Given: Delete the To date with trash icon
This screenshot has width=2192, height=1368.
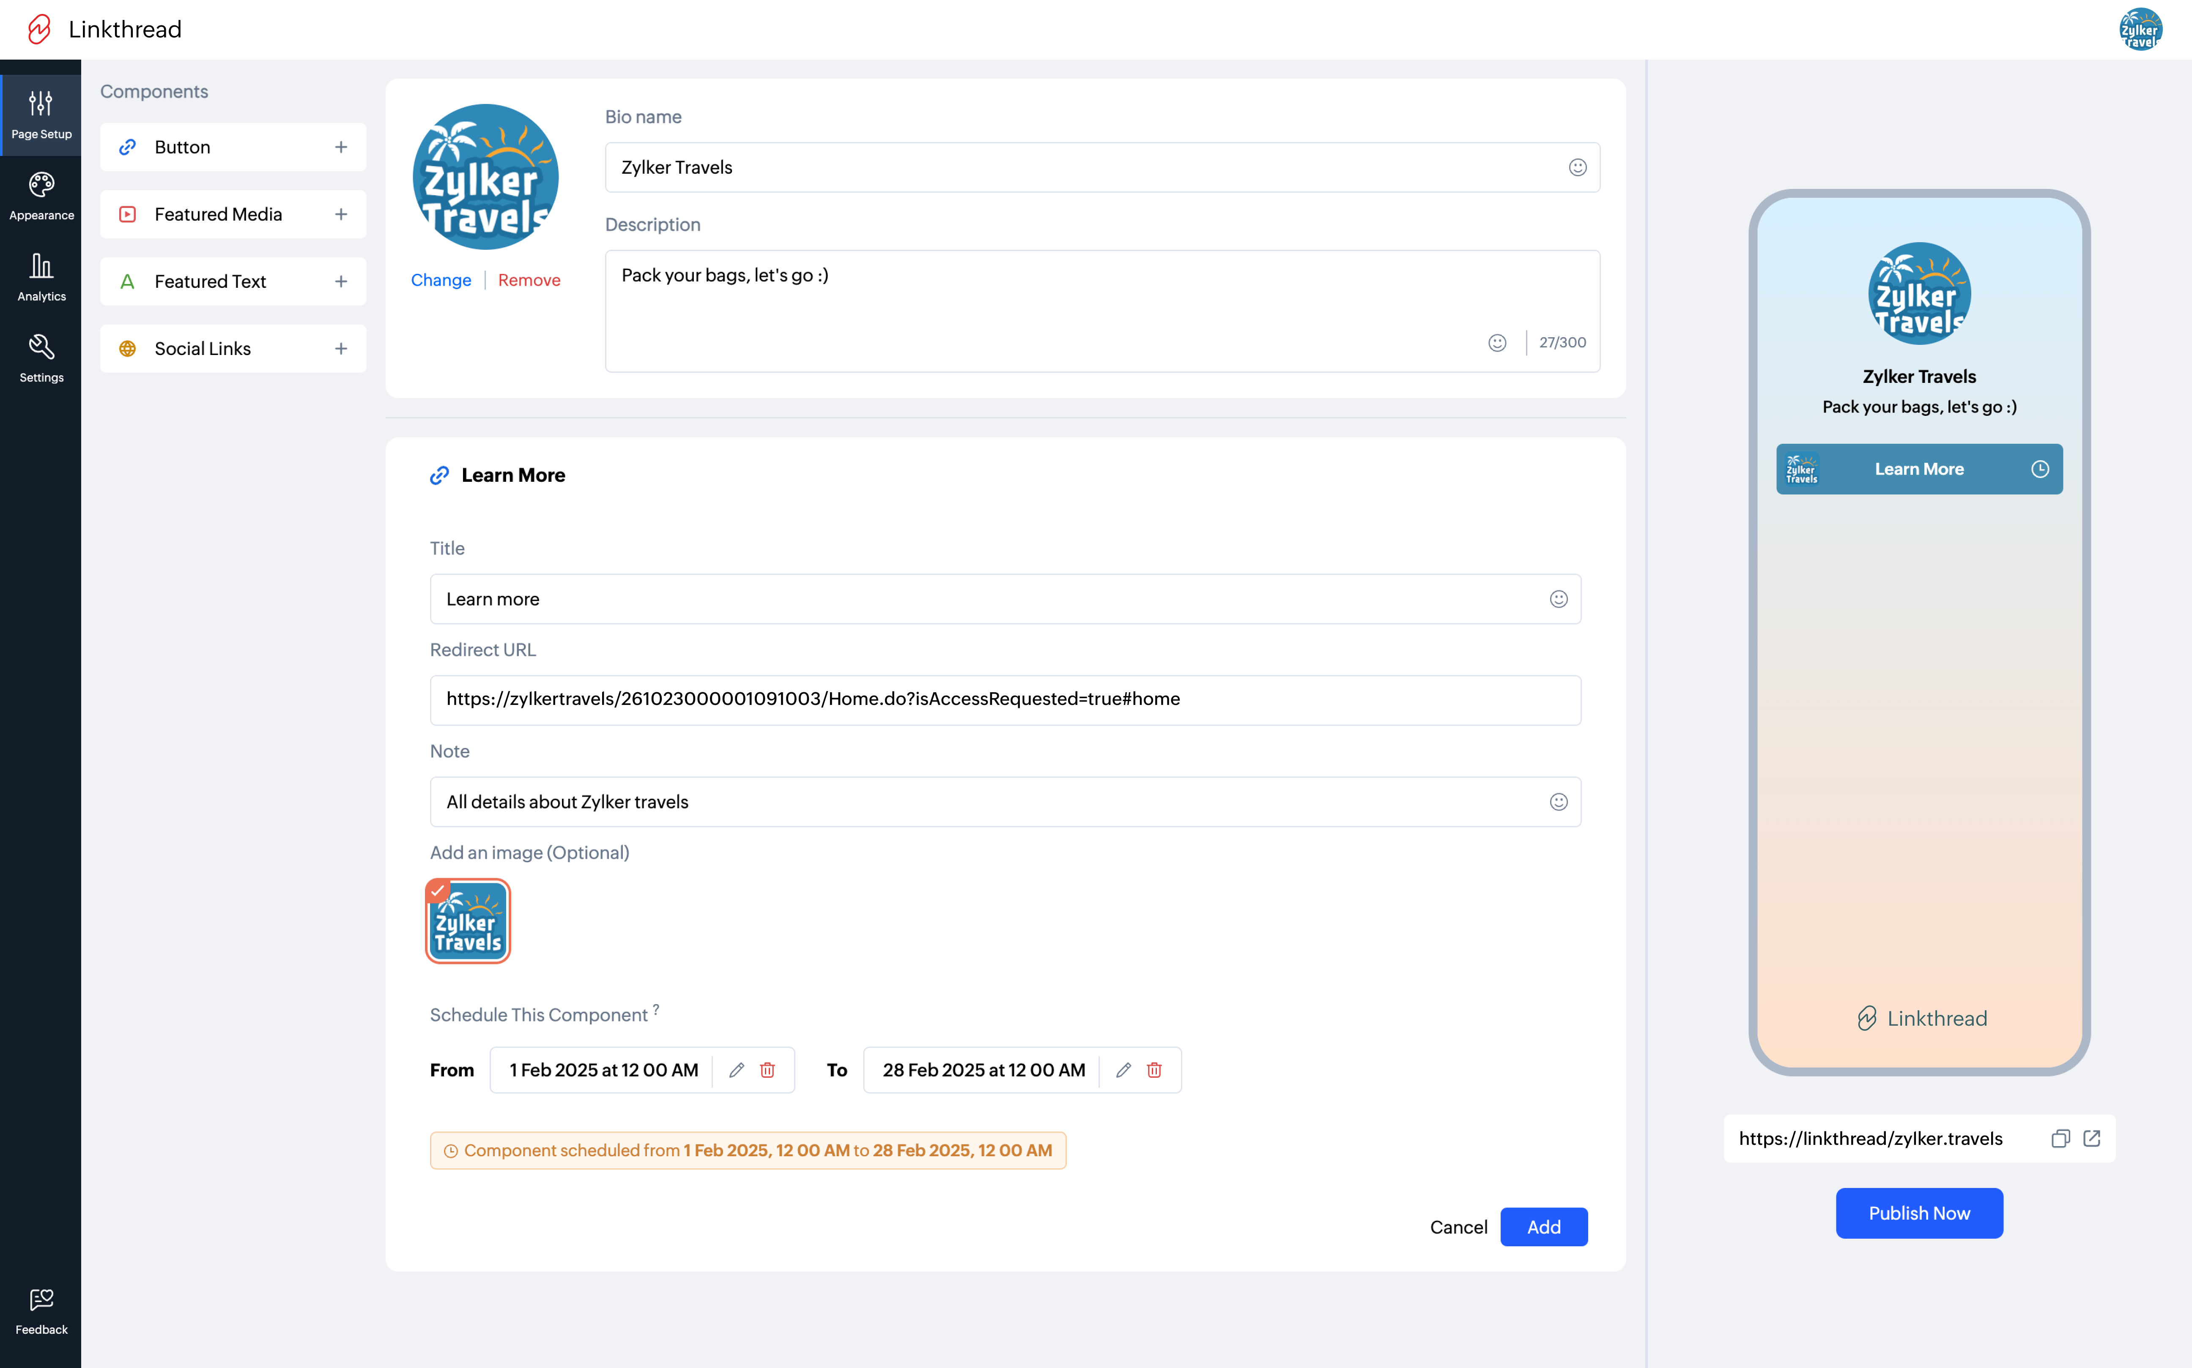Looking at the screenshot, I should (1154, 1070).
